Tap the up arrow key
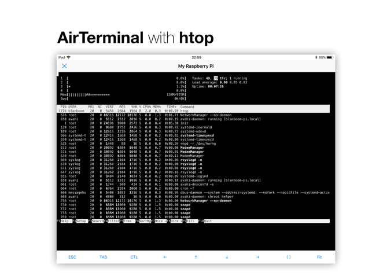The image size is (372, 279). tap(196, 257)
